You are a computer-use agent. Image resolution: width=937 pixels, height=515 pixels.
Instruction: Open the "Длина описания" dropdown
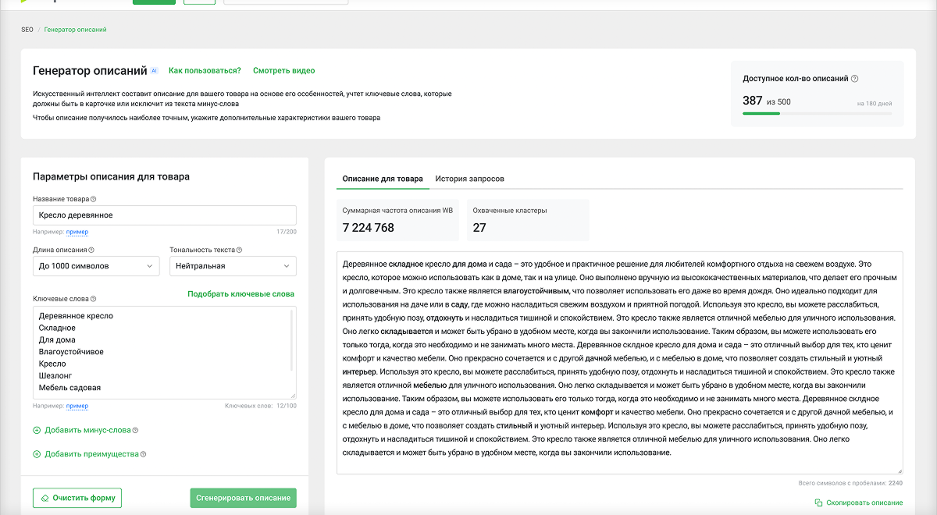[96, 266]
